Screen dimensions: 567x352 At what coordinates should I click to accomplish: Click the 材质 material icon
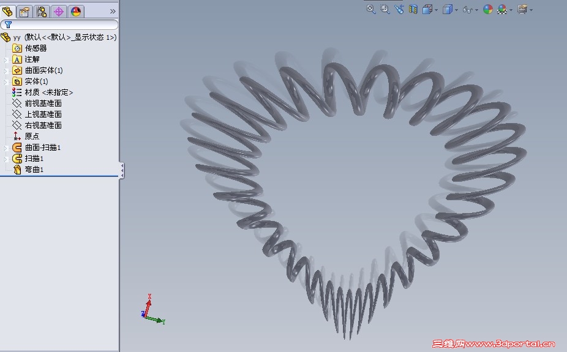[x=17, y=92]
